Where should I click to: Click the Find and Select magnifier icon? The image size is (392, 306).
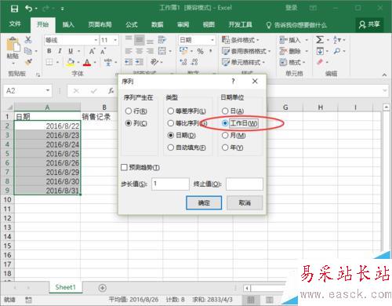[x=337, y=51]
